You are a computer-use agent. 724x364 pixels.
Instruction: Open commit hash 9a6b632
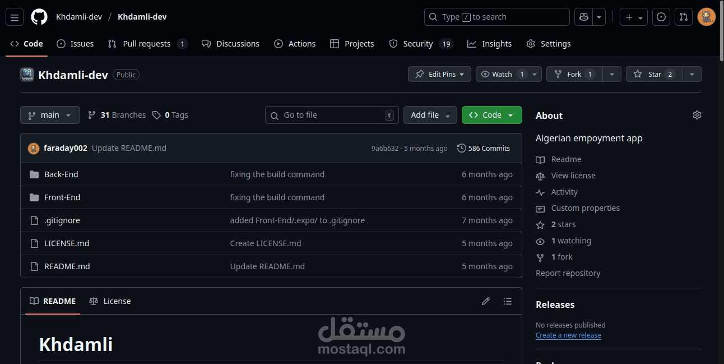click(385, 149)
